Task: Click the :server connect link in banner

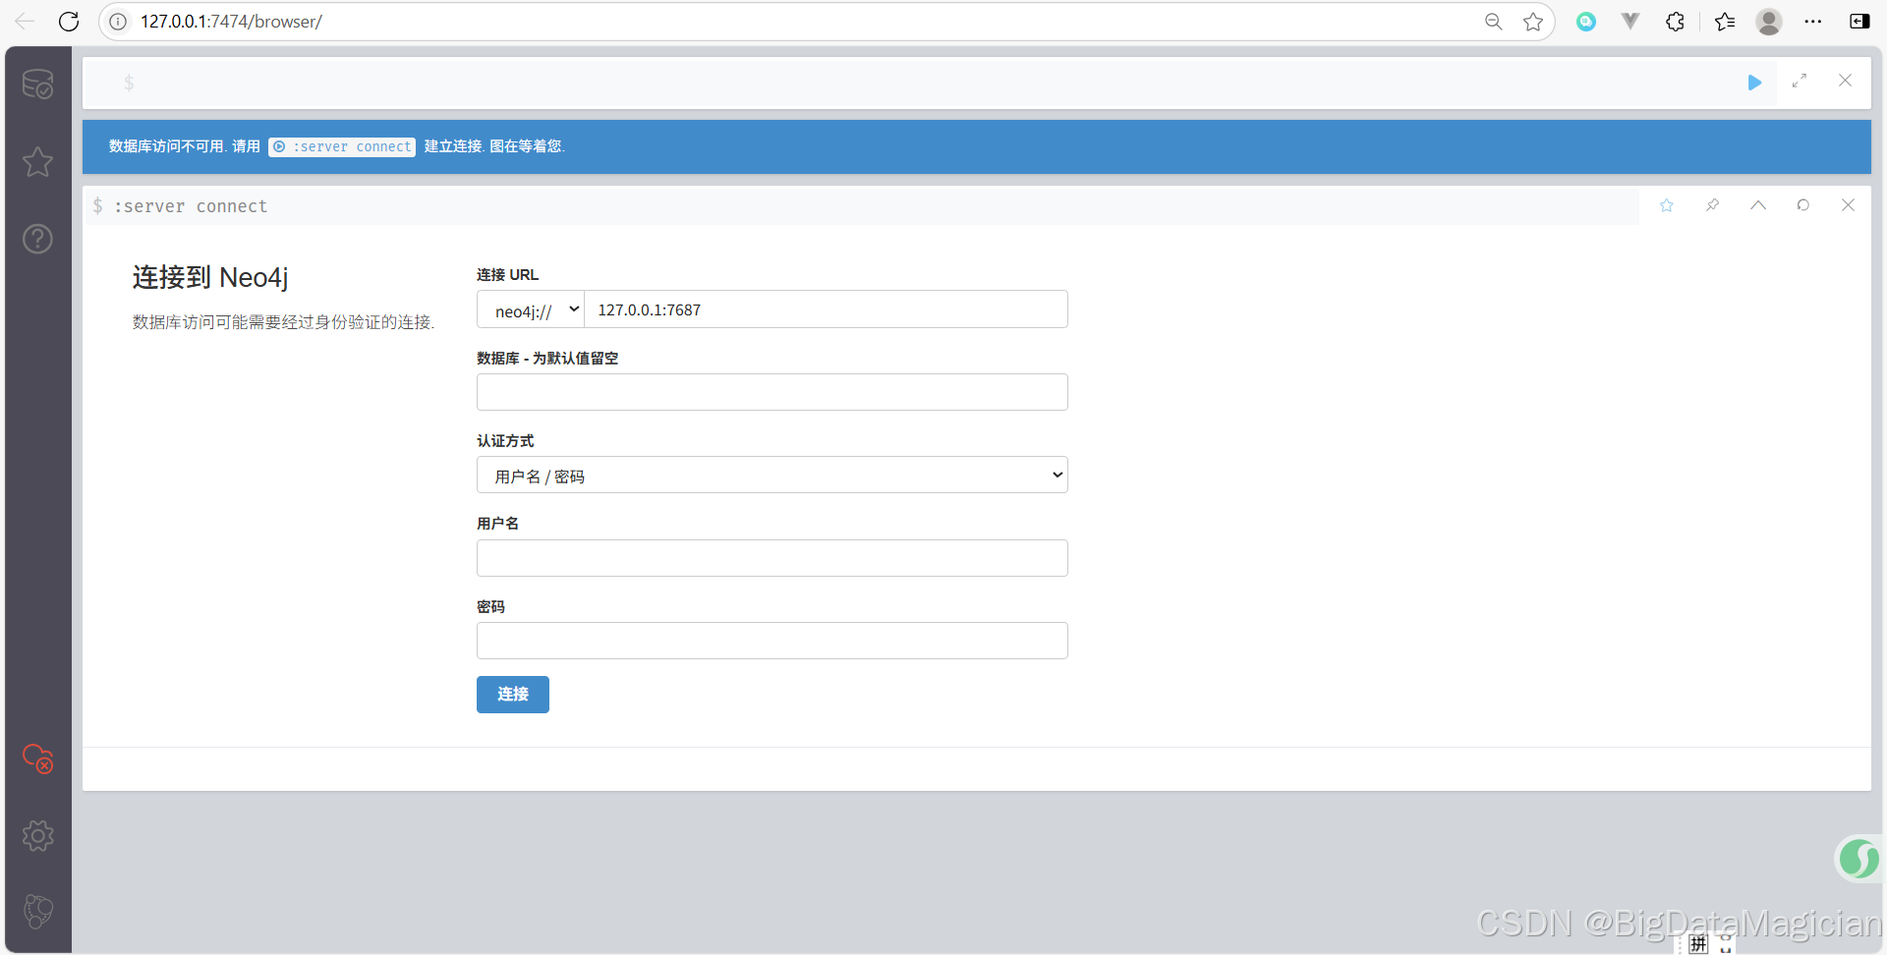Action: pos(342,146)
